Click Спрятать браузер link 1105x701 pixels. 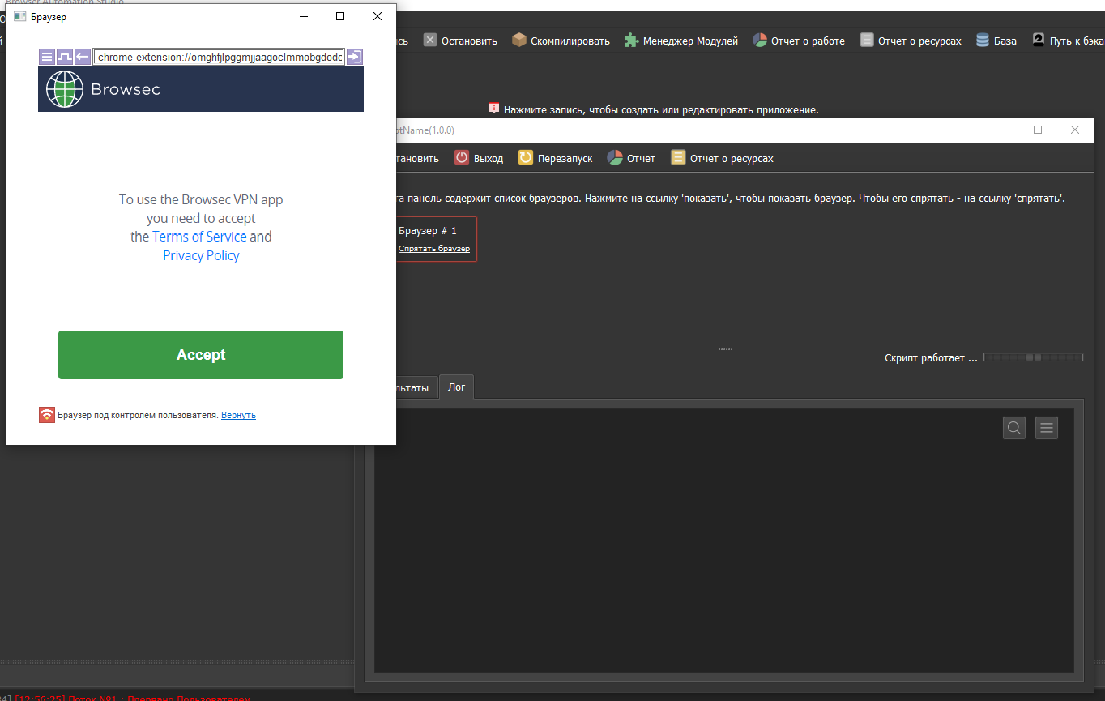coord(433,249)
